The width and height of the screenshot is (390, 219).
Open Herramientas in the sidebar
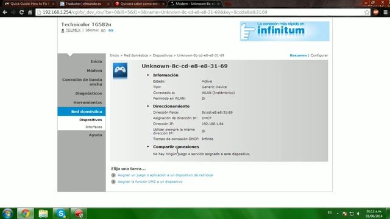(x=88, y=103)
